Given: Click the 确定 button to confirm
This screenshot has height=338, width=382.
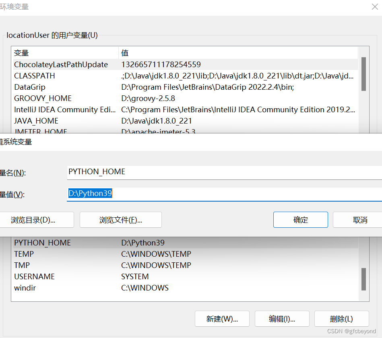Looking at the screenshot, I should [x=300, y=220].
